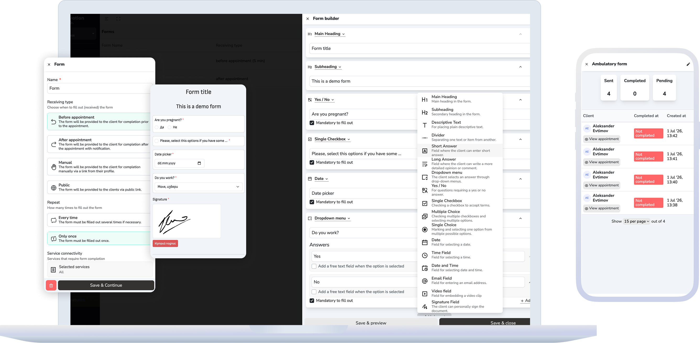
Task: Uncheck Mandatory to fill out under Single Checkbox question
Action: 312,163
